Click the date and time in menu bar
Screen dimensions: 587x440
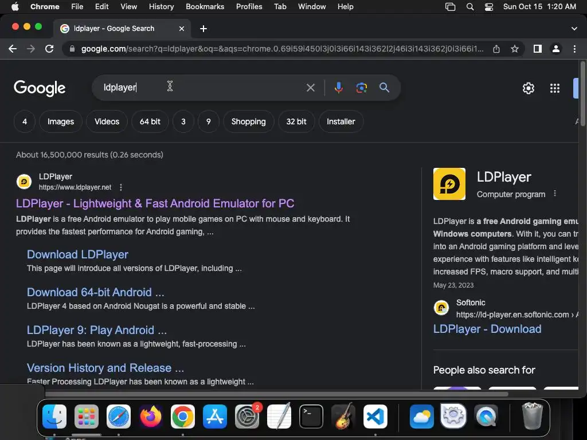click(x=539, y=7)
